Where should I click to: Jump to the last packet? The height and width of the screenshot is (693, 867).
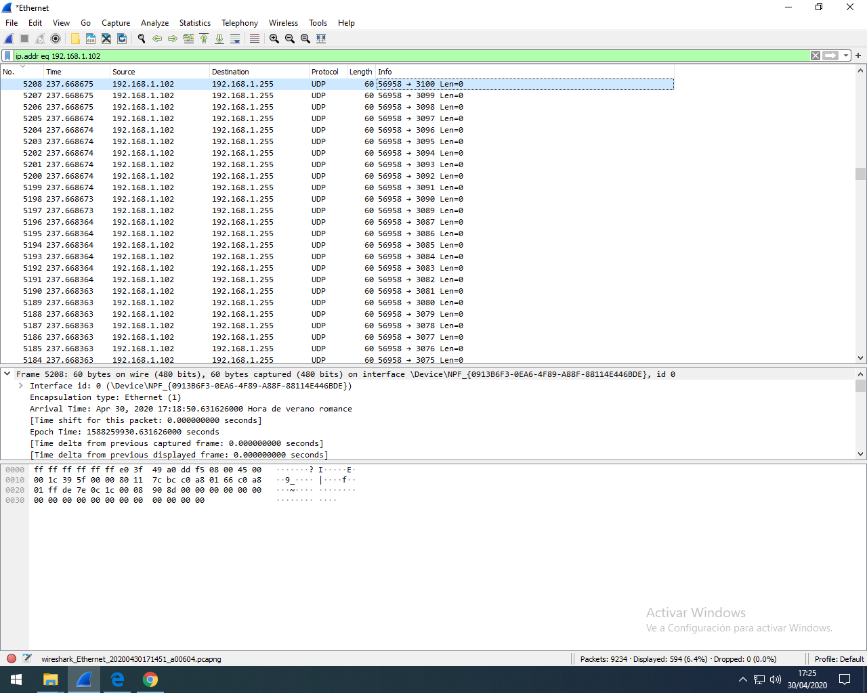(219, 39)
